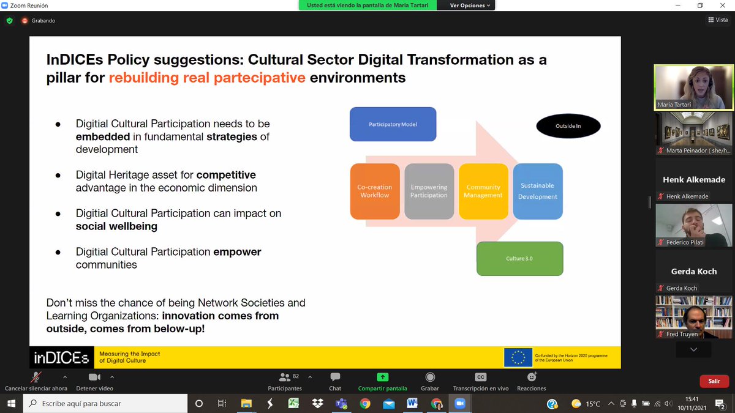Open the Reacciones emoji icon
Image resolution: width=735 pixels, height=413 pixels.
pos(531,377)
